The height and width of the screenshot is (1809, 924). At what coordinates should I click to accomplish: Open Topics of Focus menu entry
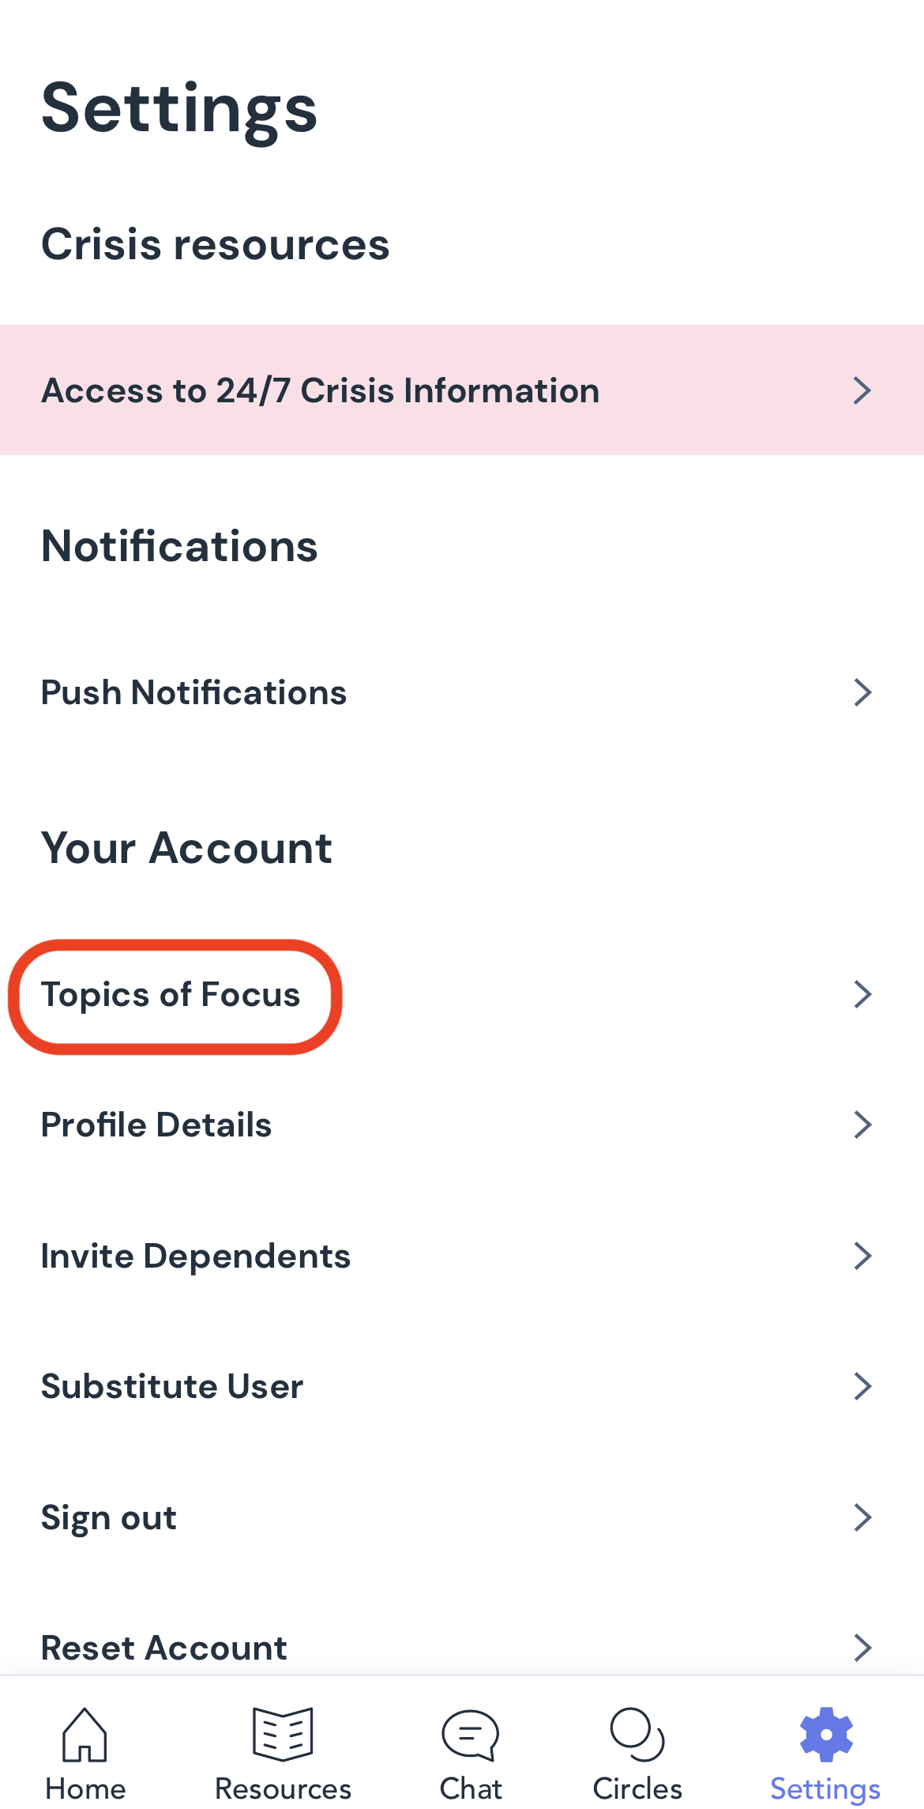click(171, 995)
